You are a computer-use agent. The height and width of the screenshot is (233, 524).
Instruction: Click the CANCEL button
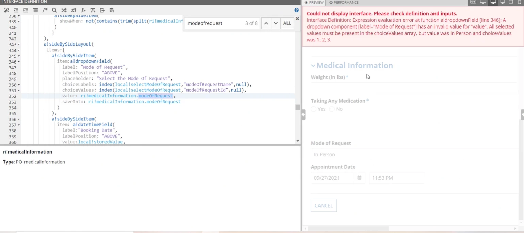[324, 205]
